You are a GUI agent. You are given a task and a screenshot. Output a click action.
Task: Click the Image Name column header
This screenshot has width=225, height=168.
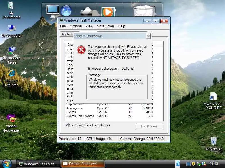tap(69, 45)
